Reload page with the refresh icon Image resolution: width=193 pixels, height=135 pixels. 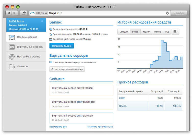coord(167,13)
